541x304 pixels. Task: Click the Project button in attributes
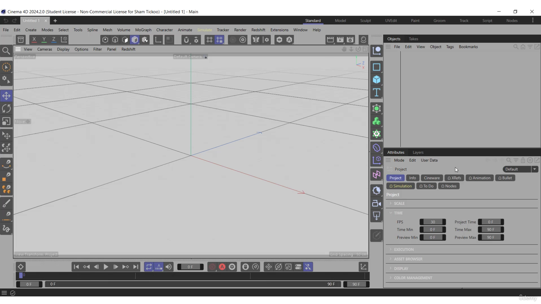pos(395,178)
